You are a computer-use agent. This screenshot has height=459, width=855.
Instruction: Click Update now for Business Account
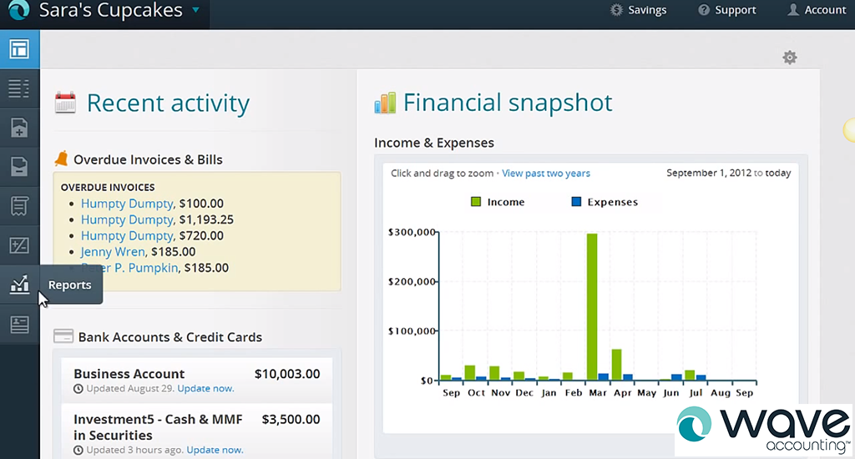click(205, 389)
